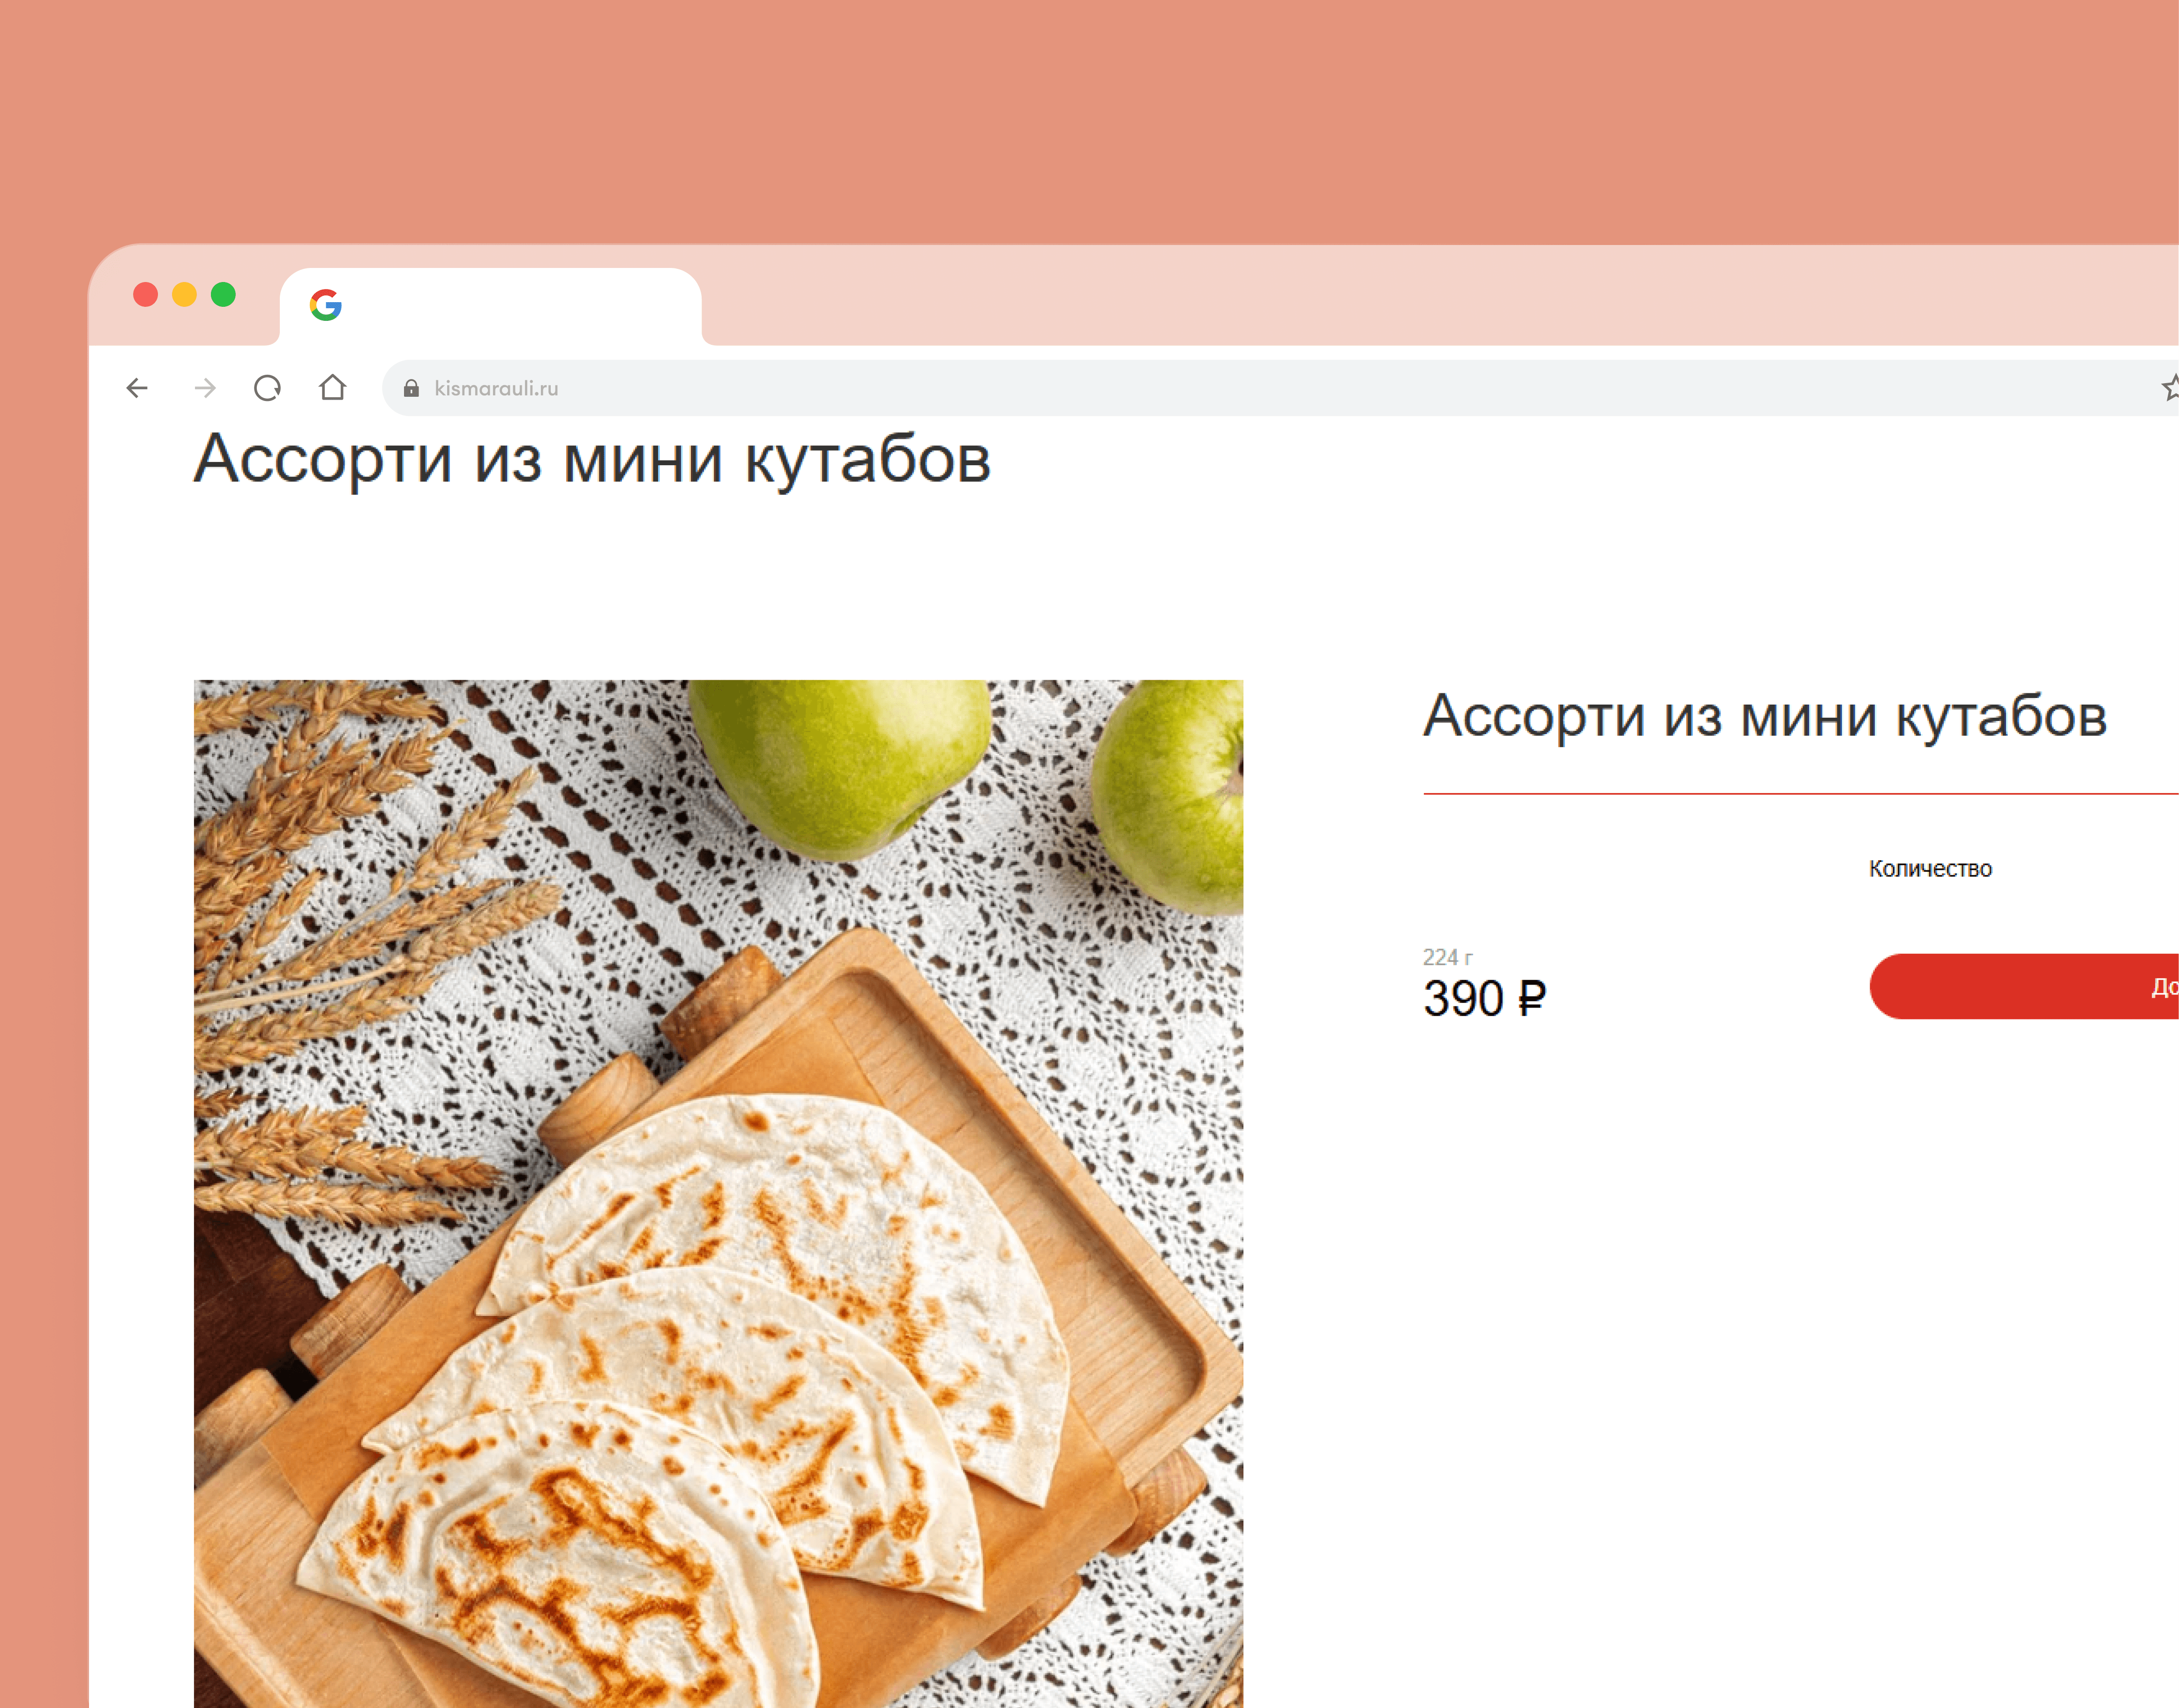Open the kutab product photo

pos(719,1194)
